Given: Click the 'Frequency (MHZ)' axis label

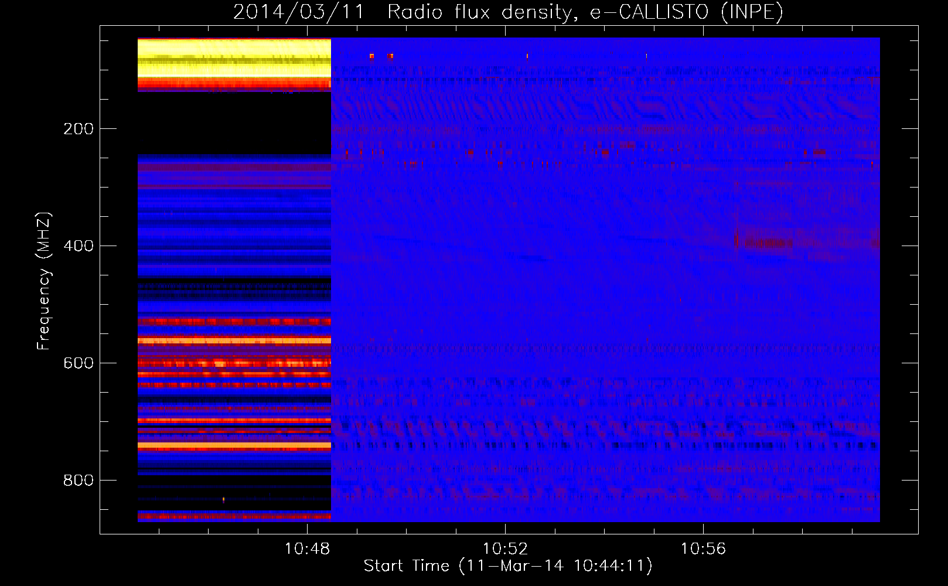Looking at the screenshot, I should 44,281.
